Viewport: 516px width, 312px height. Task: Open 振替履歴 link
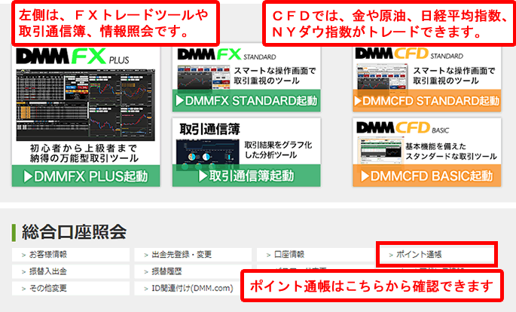193,271
